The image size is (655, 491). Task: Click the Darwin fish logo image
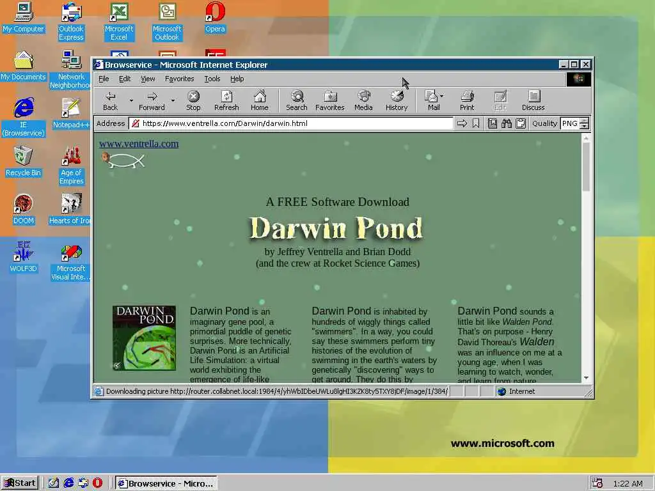click(x=123, y=160)
